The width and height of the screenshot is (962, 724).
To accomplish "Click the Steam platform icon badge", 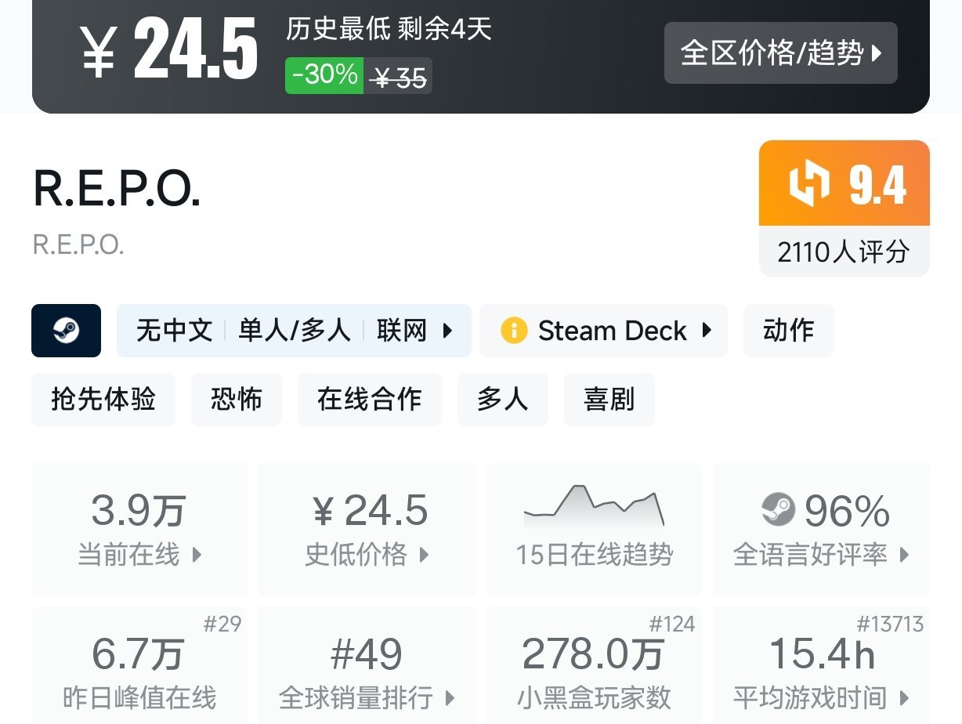I will (x=66, y=331).
